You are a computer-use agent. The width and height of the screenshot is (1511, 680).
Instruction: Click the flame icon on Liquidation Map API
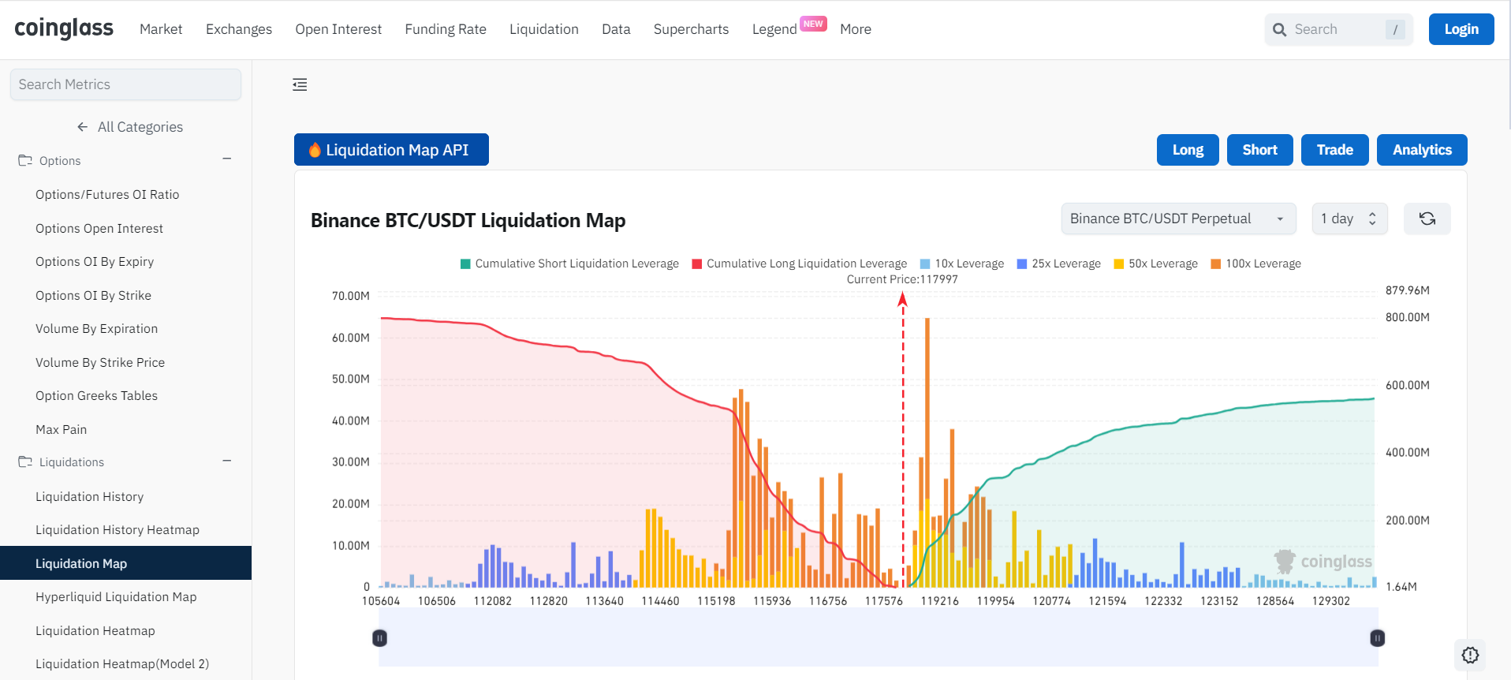pyautogui.click(x=315, y=150)
